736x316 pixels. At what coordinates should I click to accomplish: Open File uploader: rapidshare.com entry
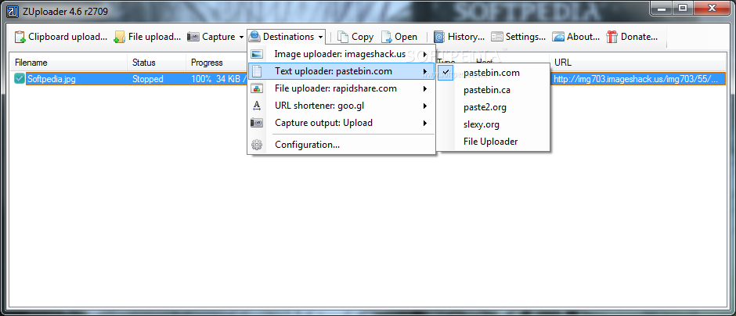click(x=341, y=88)
